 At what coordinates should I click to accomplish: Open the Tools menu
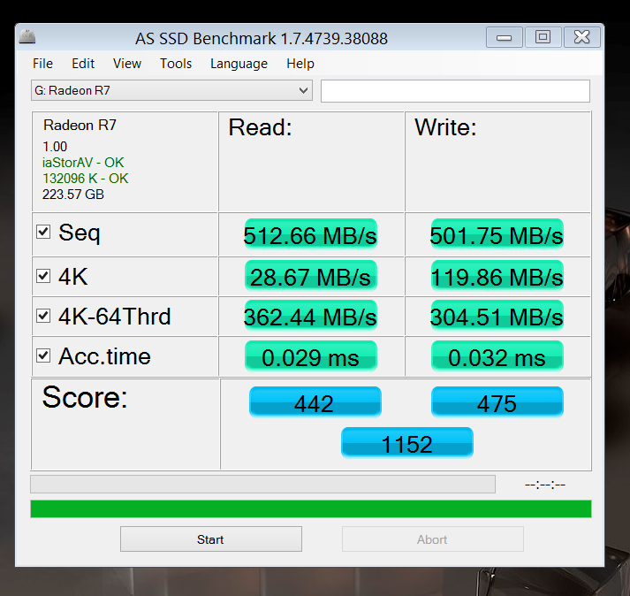pyautogui.click(x=176, y=64)
